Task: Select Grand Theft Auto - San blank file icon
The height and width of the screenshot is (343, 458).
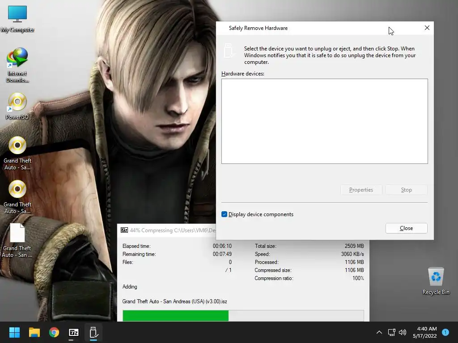Action: coord(17,241)
